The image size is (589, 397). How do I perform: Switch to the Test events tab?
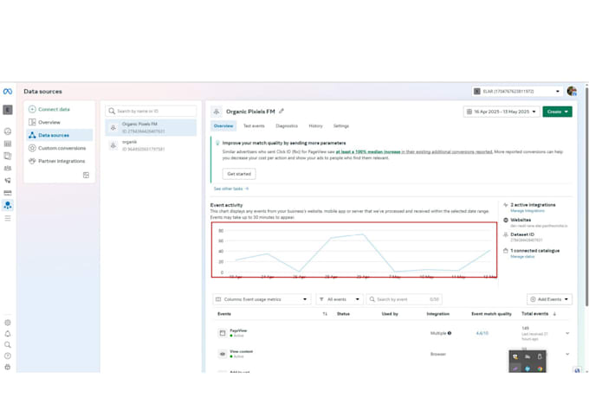click(254, 126)
